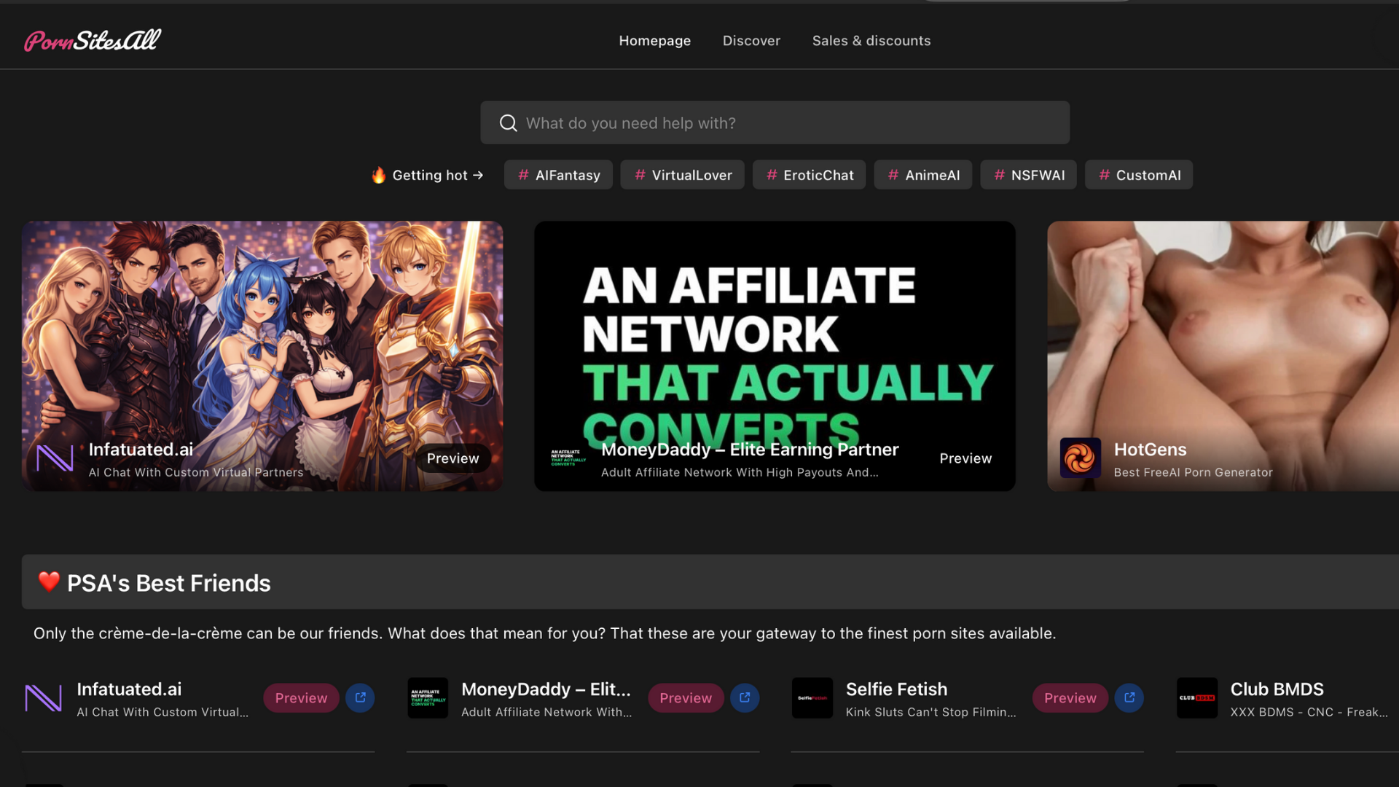1399x787 pixels.
Task: Click the Infatuated.ai logo in banner
Action: [55, 458]
